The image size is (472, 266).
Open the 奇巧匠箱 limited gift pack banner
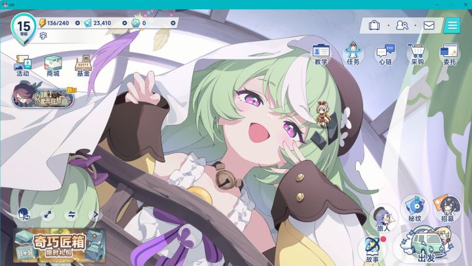59,246
